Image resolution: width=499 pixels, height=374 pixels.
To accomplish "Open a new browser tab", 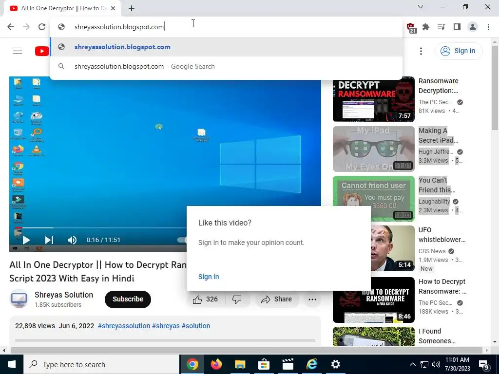I will (132, 8).
